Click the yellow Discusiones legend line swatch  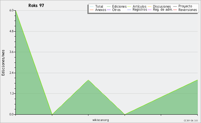[150, 7]
